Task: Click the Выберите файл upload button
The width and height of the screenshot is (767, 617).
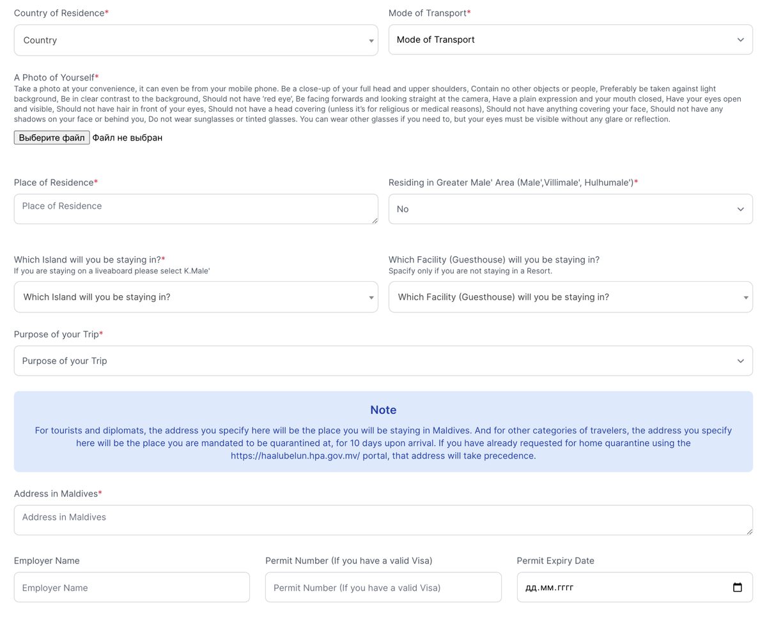Action: (x=52, y=137)
